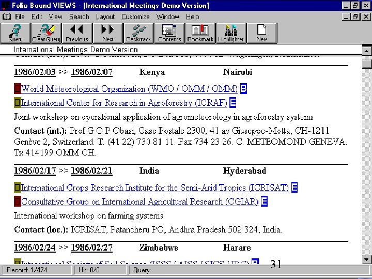372x279 pixels.
Task: Click the Clear Query toolbar button
Action: pos(47,33)
